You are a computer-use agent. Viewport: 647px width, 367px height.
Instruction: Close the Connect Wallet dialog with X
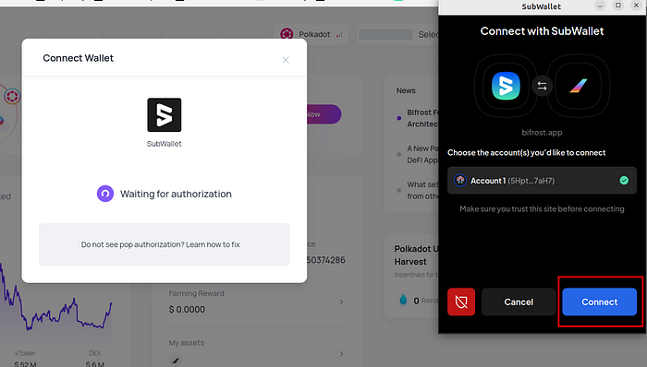(286, 60)
